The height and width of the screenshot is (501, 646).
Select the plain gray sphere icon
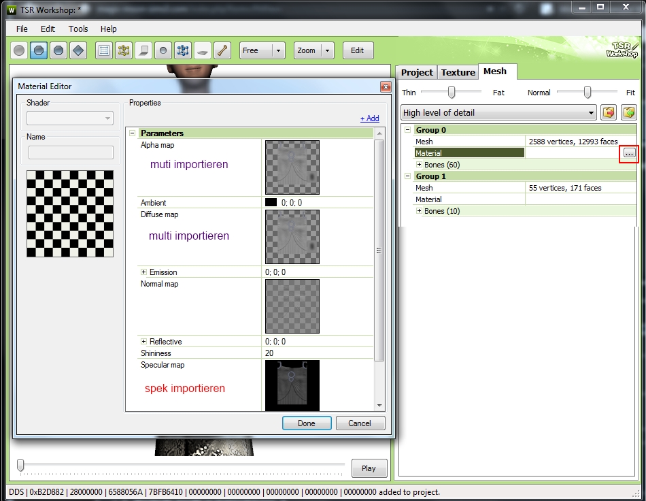pyautogui.click(x=20, y=50)
